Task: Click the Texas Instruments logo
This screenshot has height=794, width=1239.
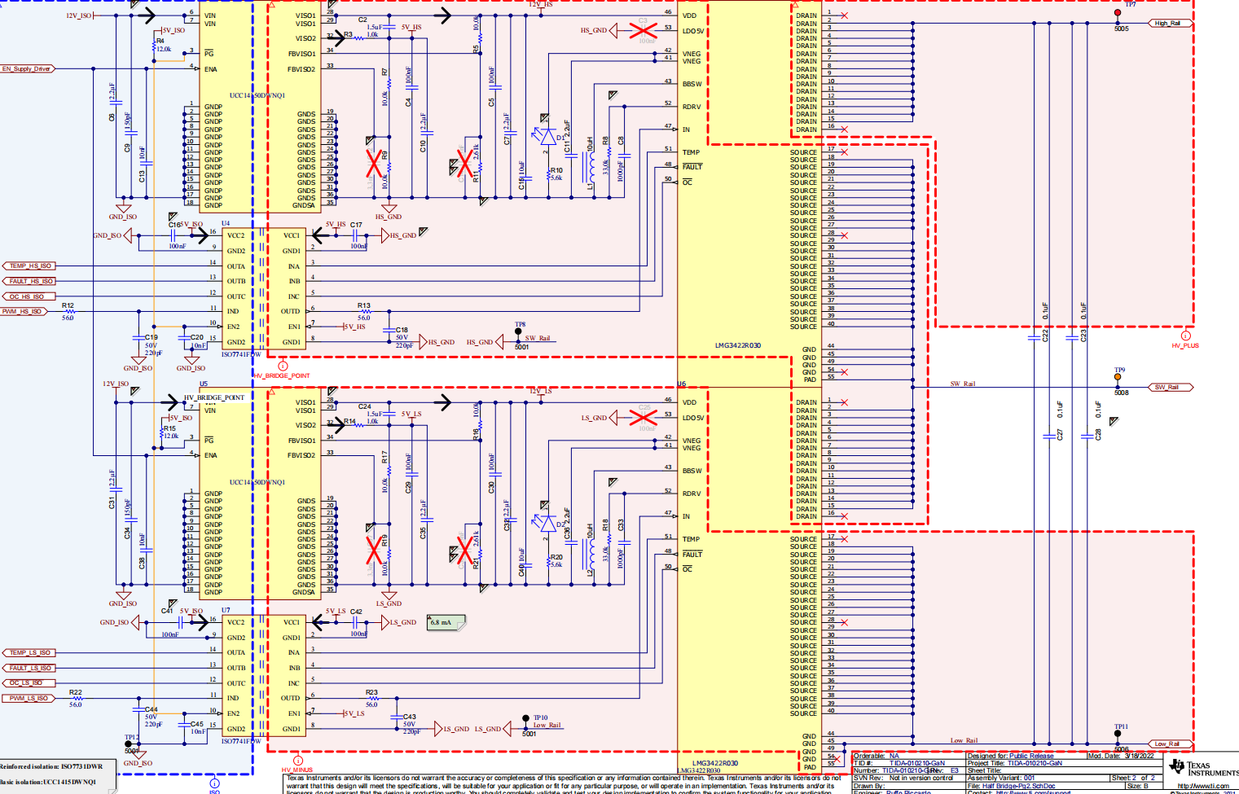Action: (1204, 768)
